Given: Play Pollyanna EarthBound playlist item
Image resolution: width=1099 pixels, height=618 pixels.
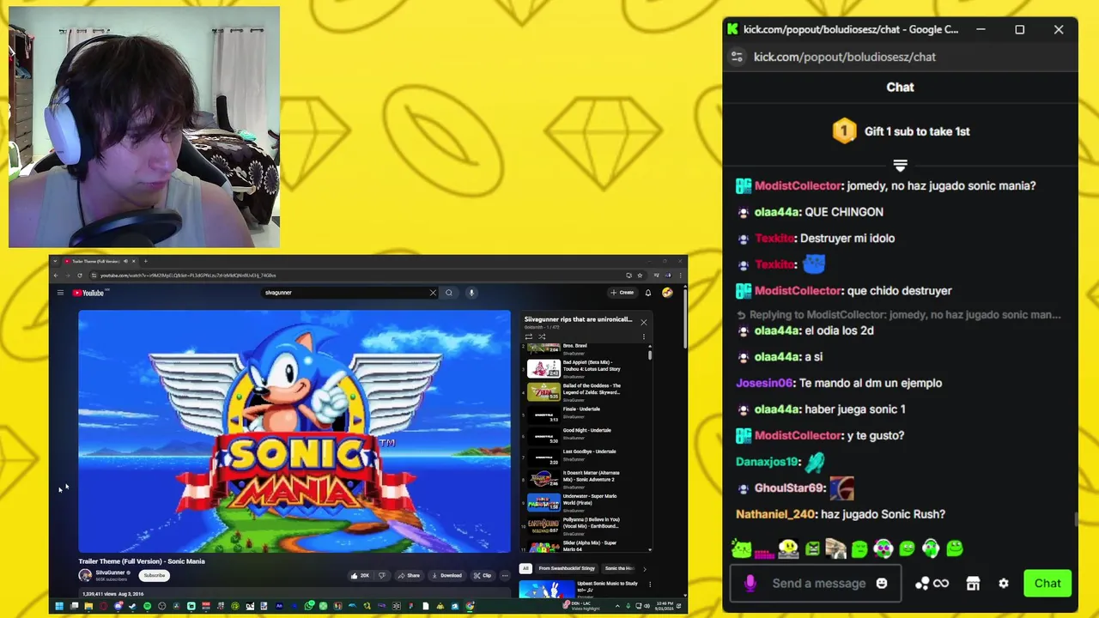Looking at the screenshot, I should tap(586, 525).
